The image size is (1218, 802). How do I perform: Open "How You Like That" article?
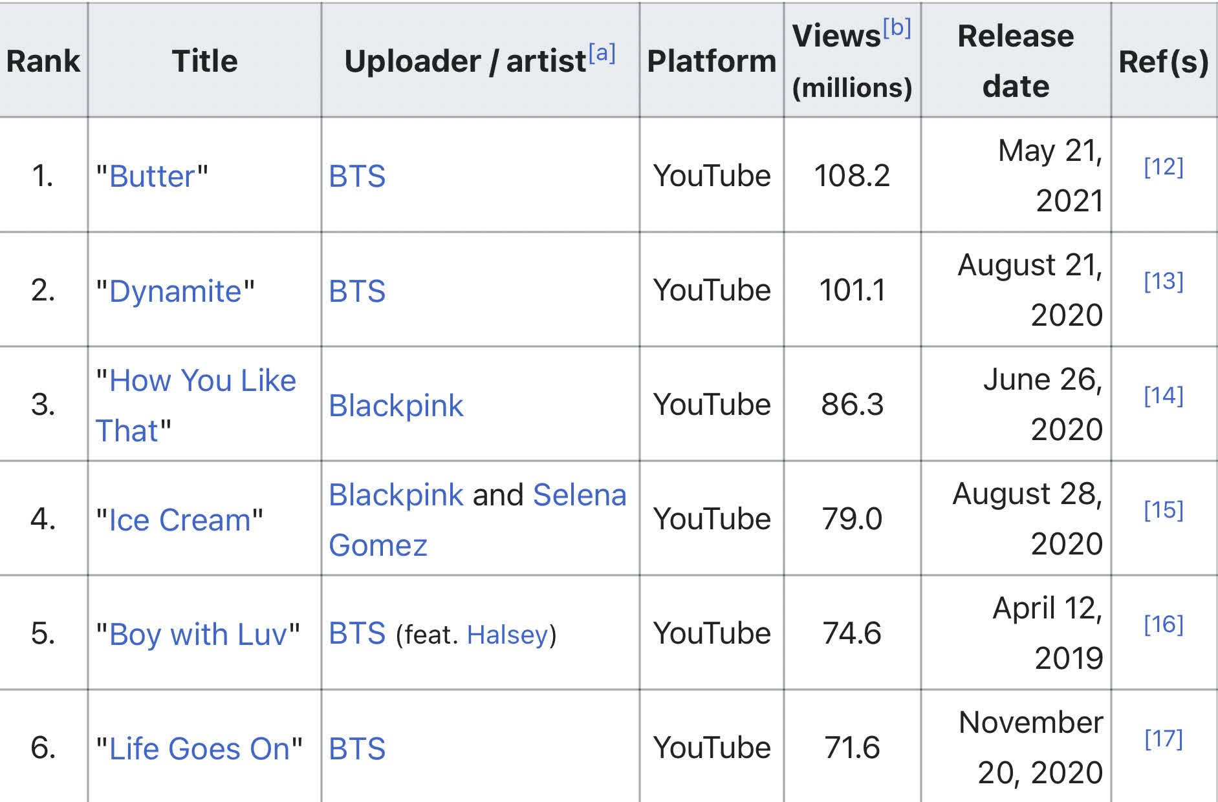tap(196, 405)
